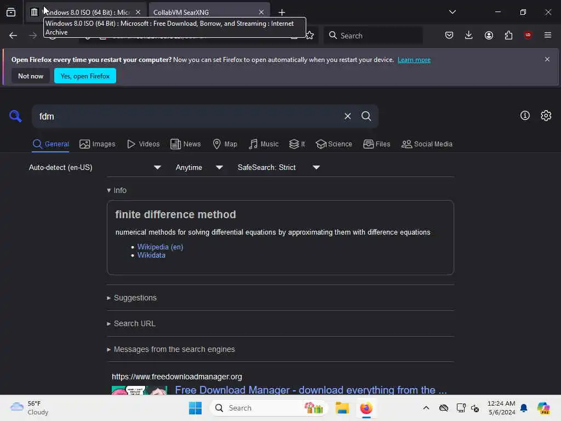The image size is (561, 421).
Task: Click the Free Download Manager result thumbnail
Action: coord(140,390)
